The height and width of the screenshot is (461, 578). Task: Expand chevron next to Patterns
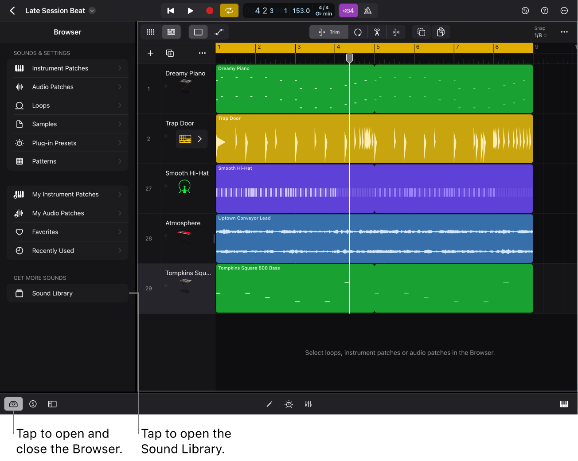coord(120,161)
